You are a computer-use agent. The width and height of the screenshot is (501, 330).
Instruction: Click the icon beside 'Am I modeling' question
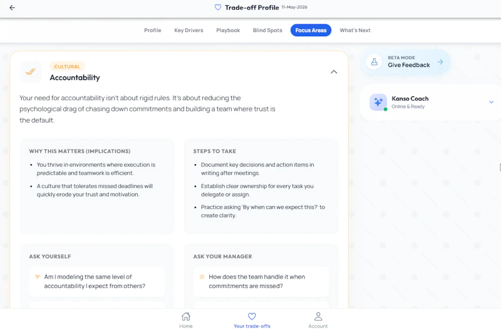tap(38, 277)
